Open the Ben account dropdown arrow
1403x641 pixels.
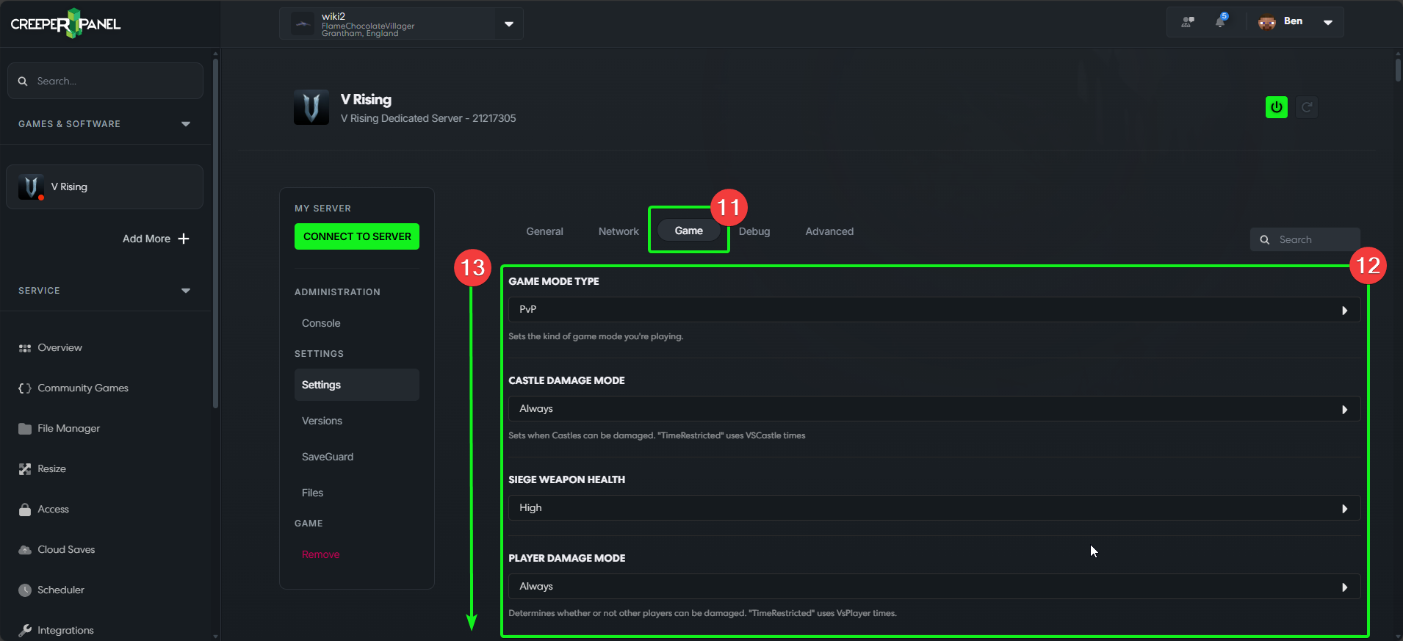tap(1328, 22)
